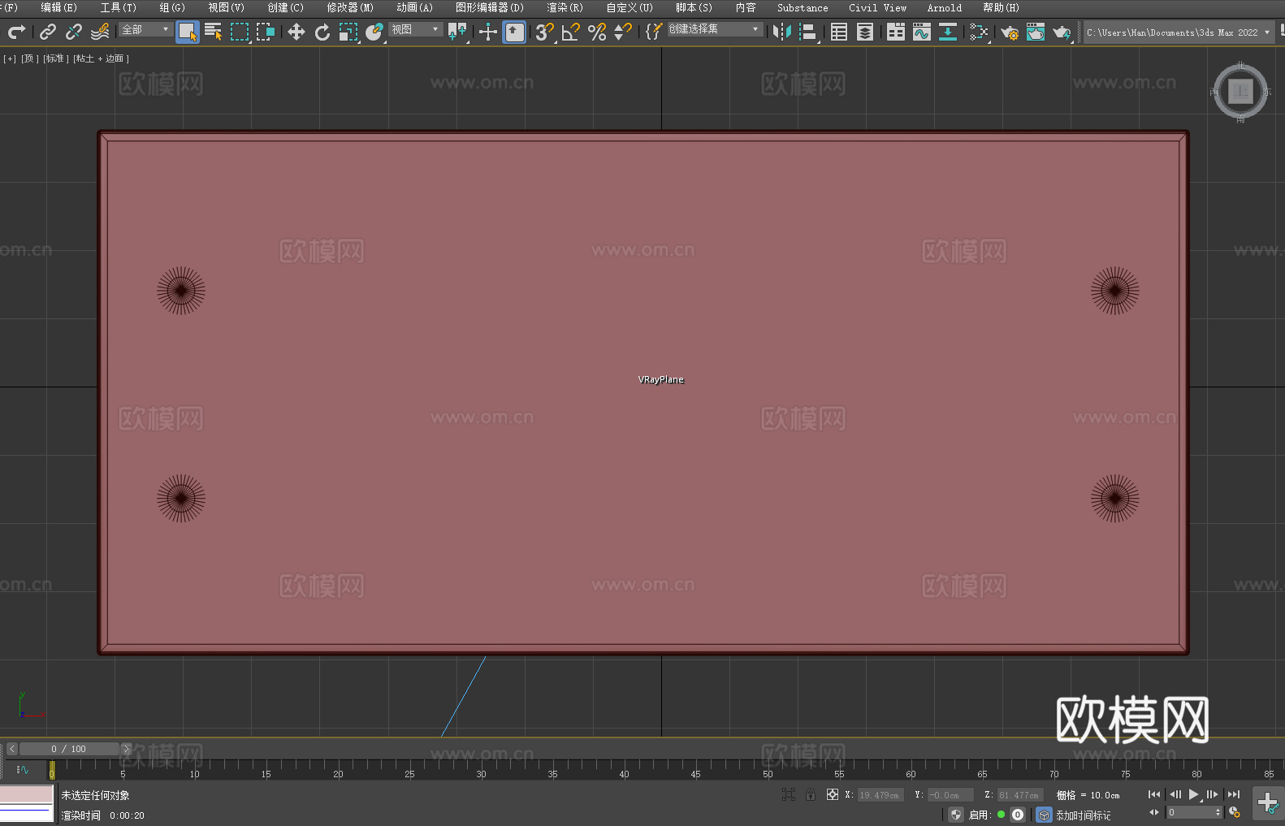Activate the Rotate tool

pos(322,32)
